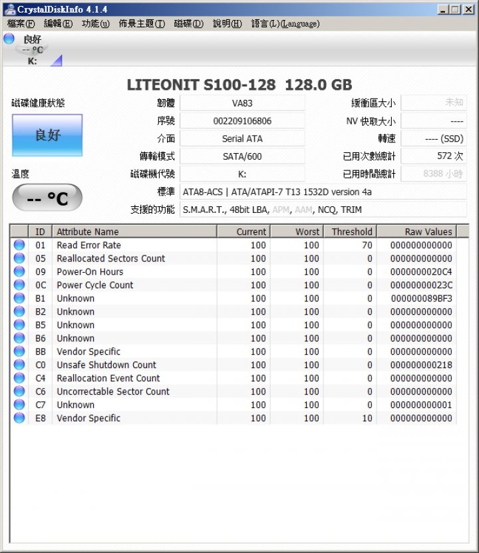Click status icon for Reallocation Event Count

(19, 378)
